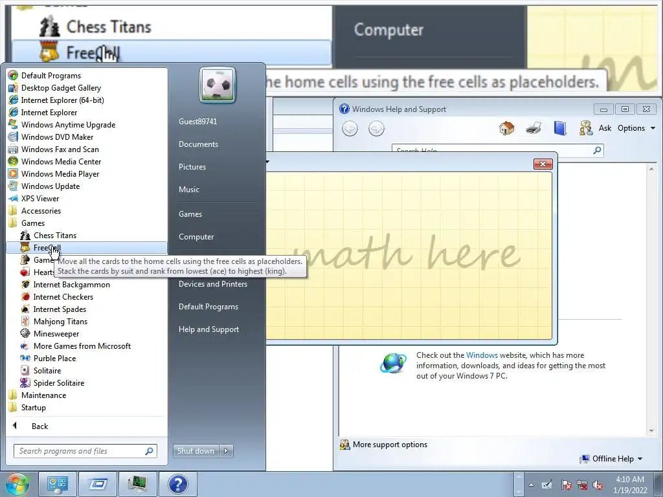Click the taskbar clock
This screenshot has height=497, width=663.
(630, 485)
